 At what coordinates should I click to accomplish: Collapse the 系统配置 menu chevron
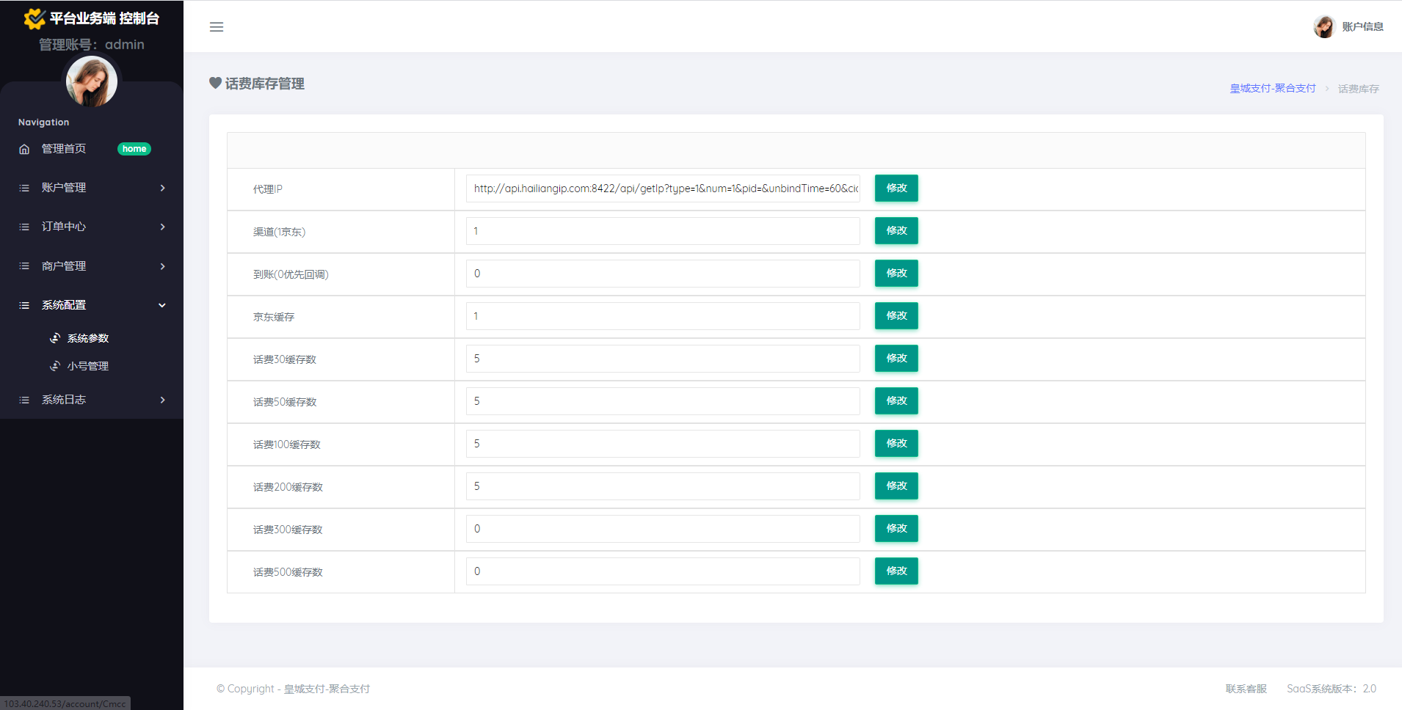click(x=162, y=305)
